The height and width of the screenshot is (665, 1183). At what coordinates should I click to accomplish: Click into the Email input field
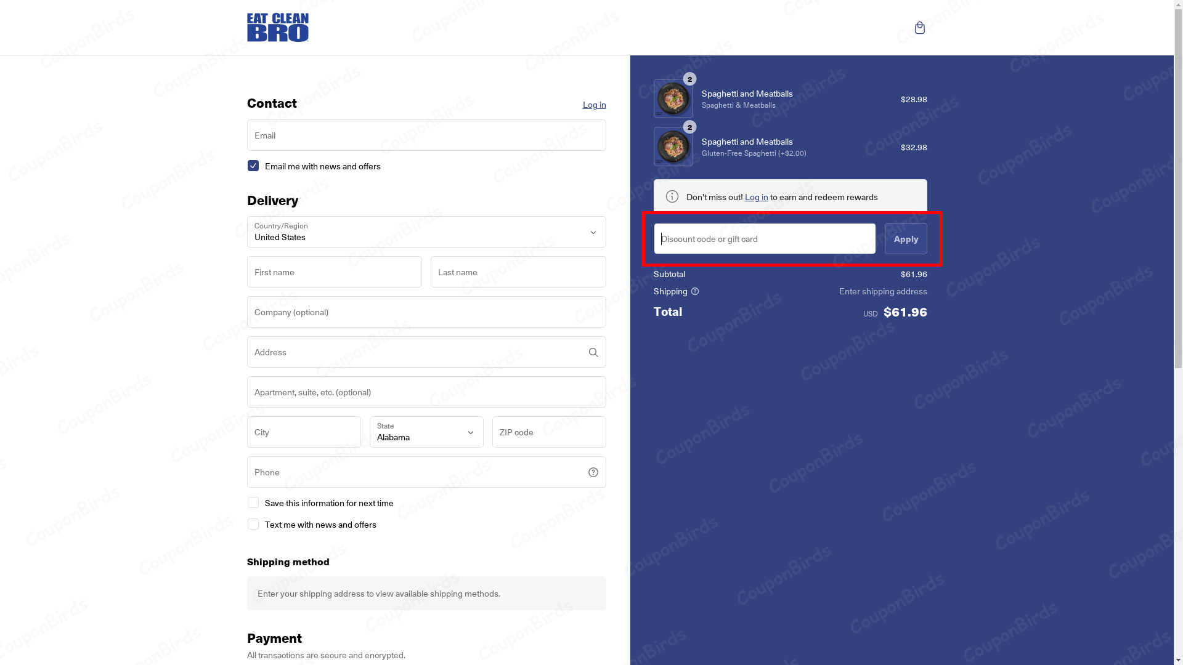point(426,135)
